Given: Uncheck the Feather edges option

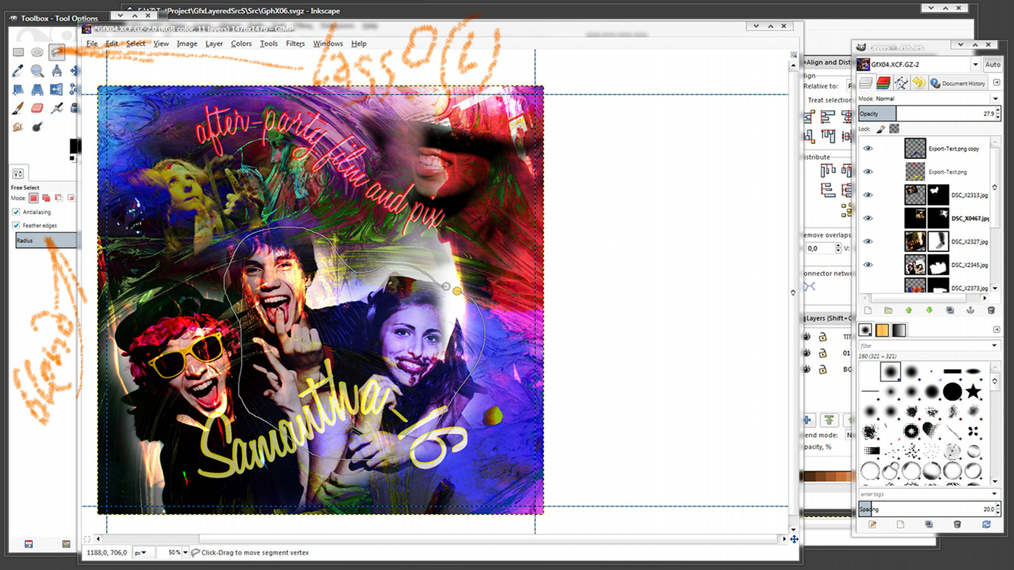Looking at the screenshot, I should 15,225.
